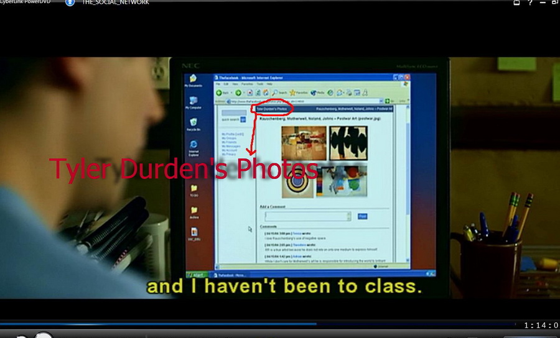
Task: Open the My Profile sidebar link
Action: pos(233,134)
